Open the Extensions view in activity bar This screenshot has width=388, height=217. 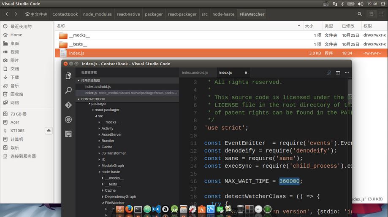pos(68,134)
